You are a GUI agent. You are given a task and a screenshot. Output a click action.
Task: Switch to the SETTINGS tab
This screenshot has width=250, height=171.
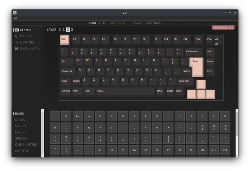154,23
